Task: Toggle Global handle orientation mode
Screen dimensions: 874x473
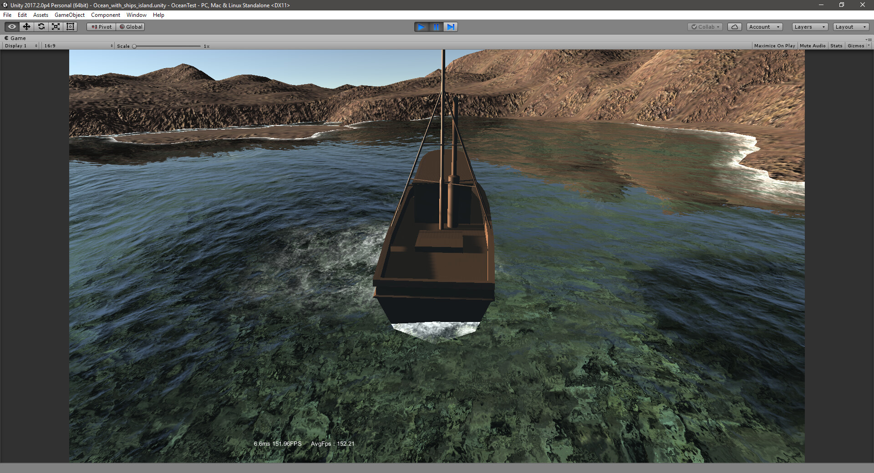Action: (131, 27)
